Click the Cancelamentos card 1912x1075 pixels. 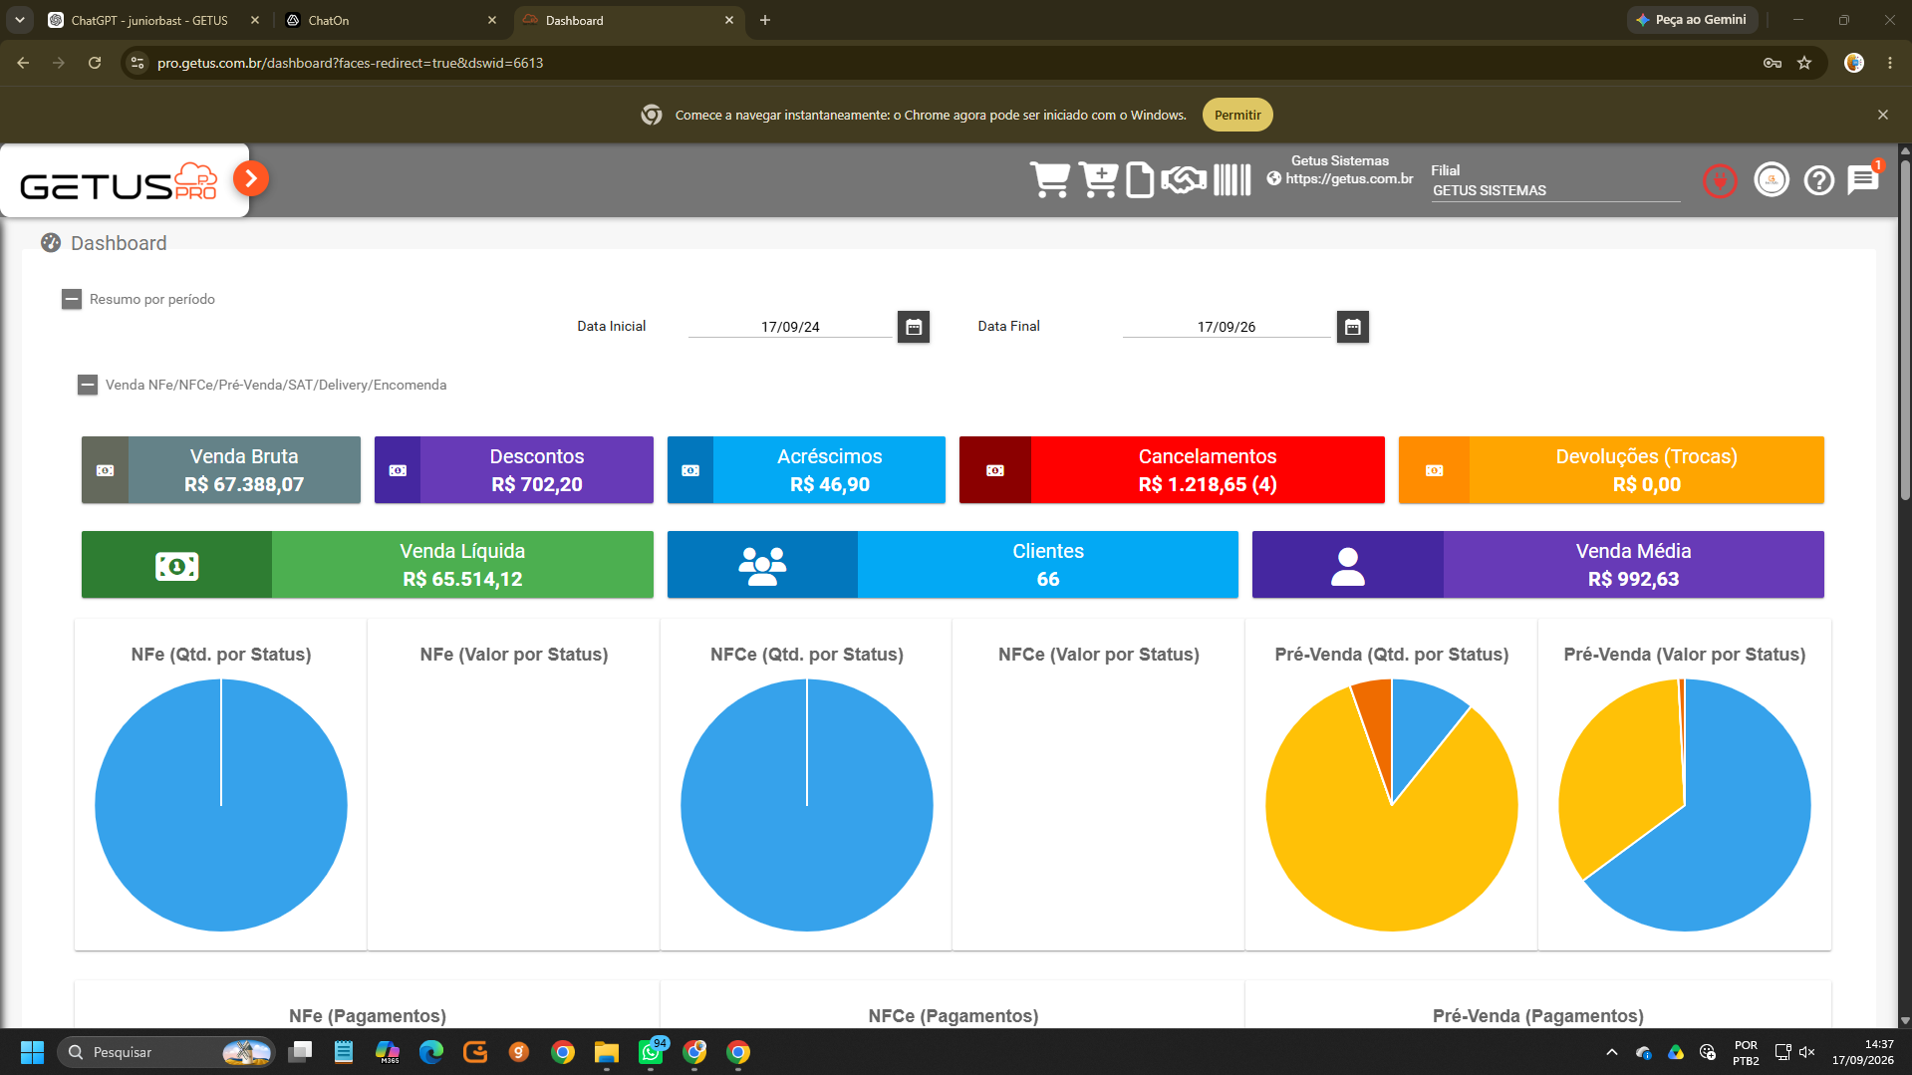point(1172,470)
